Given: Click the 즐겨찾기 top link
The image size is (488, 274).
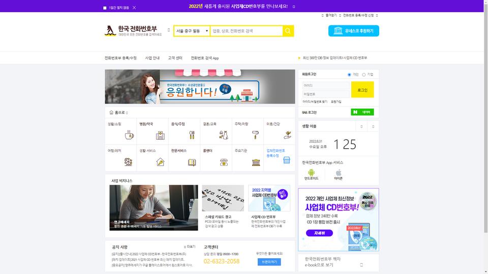Looking at the screenshot, I should pyautogui.click(x=331, y=15).
